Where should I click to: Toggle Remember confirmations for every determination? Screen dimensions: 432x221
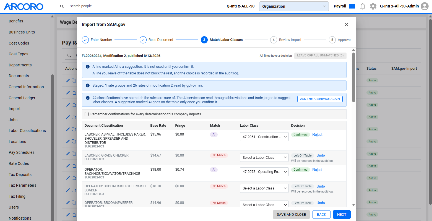click(x=87, y=114)
